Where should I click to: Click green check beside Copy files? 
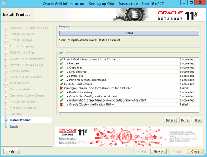(61, 68)
